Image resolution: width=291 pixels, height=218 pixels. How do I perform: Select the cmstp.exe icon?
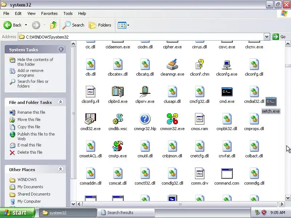click(x=117, y=146)
